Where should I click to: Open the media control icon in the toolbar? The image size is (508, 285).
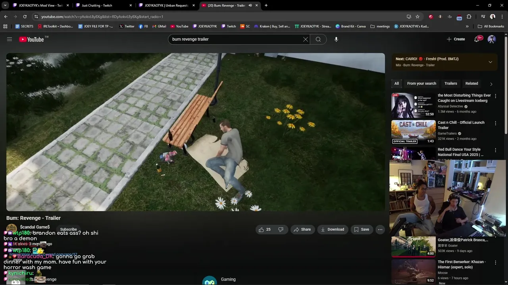(x=483, y=17)
